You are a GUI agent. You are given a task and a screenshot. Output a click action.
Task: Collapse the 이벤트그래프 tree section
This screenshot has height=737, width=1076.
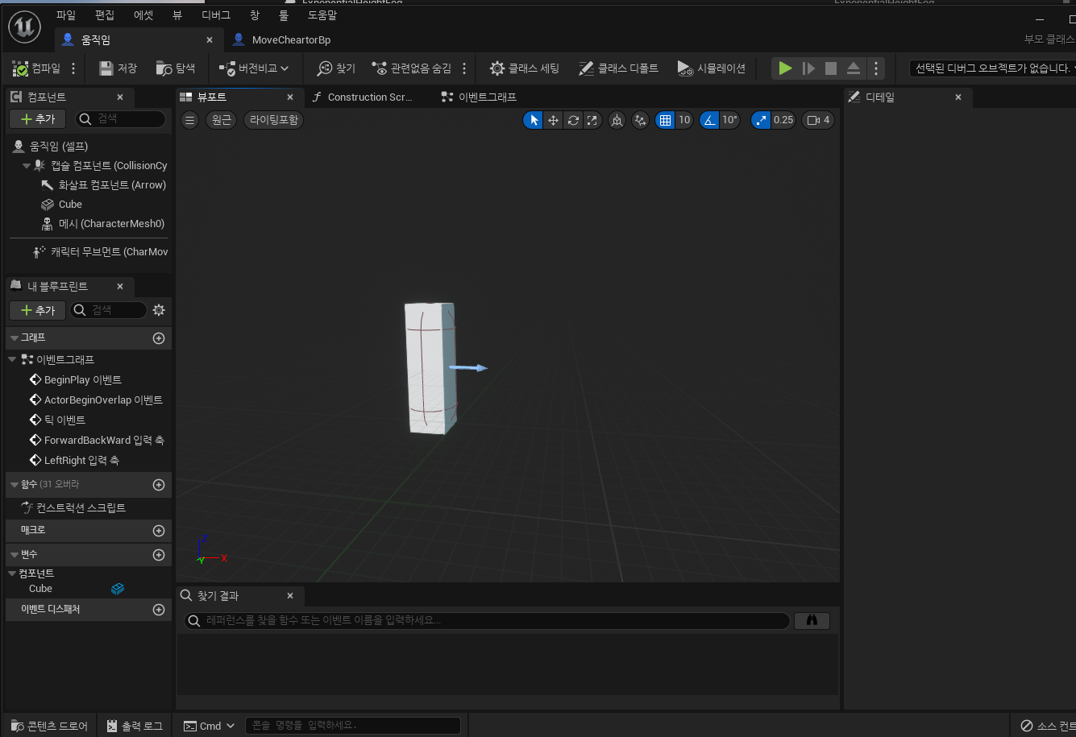click(13, 359)
